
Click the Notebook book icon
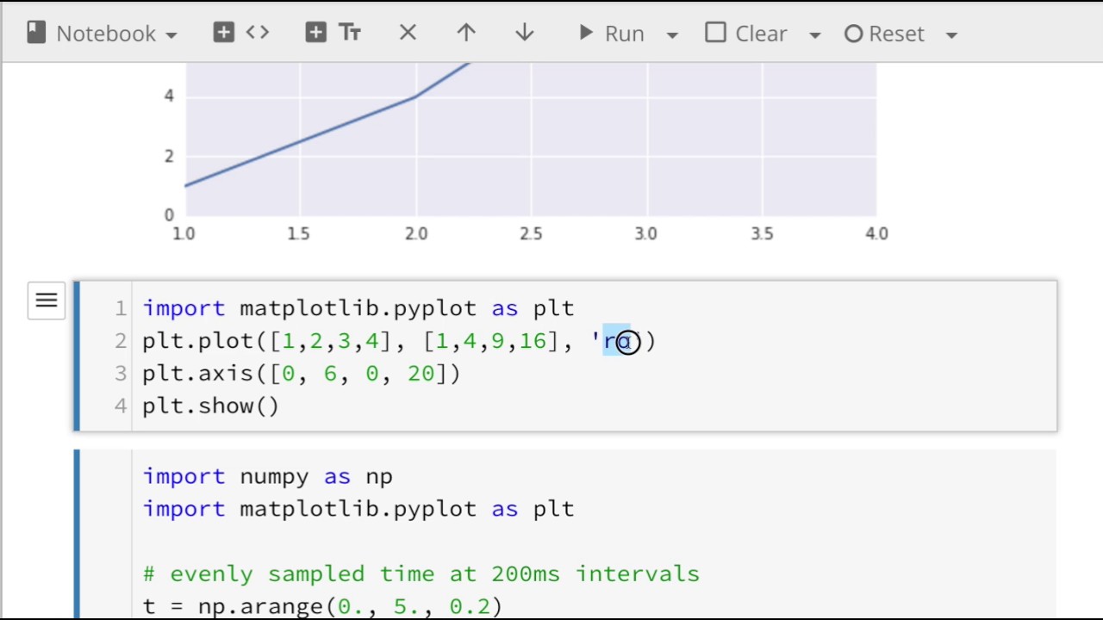click(35, 34)
